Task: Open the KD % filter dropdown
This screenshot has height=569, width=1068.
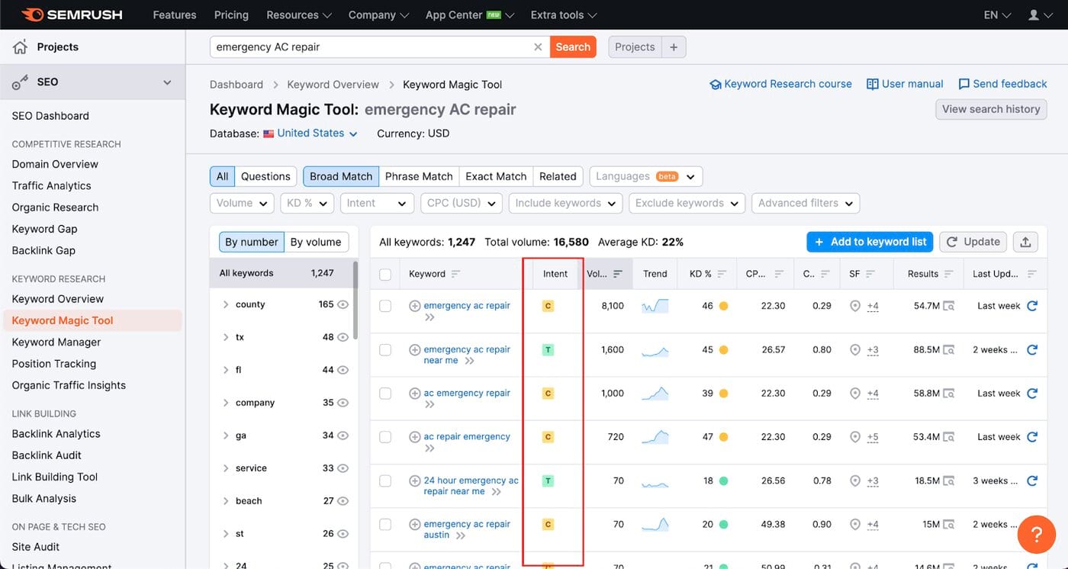Action: tap(307, 203)
